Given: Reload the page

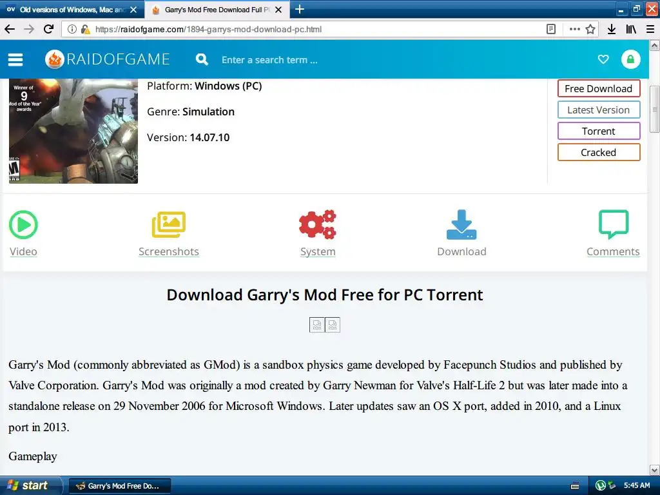Looking at the screenshot, I should tap(49, 29).
